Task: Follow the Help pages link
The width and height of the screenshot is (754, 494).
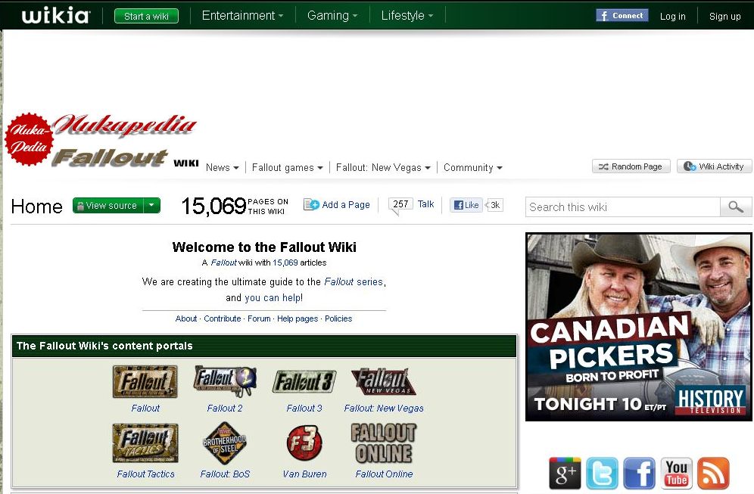Action: click(x=298, y=318)
